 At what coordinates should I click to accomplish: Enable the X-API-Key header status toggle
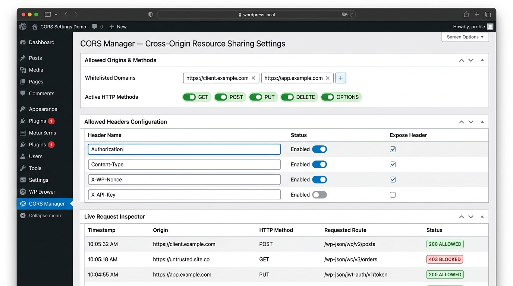(x=320, y=195)
